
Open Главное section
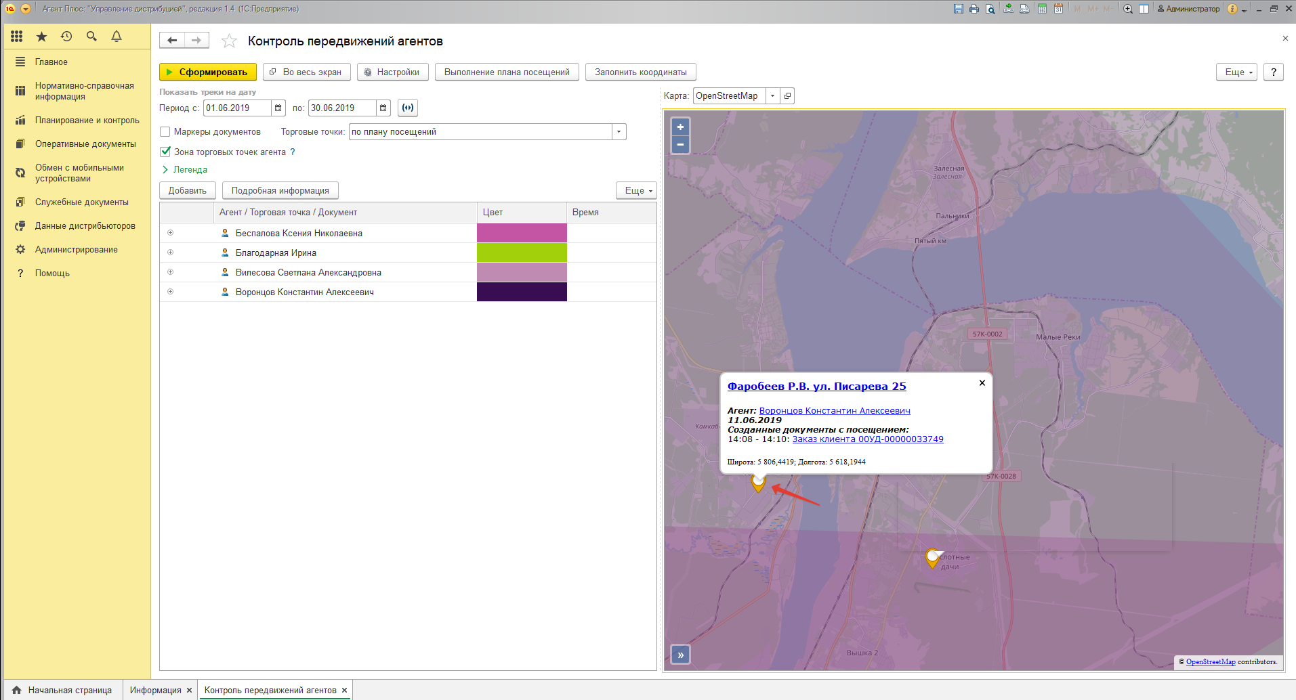click(77, 62)
